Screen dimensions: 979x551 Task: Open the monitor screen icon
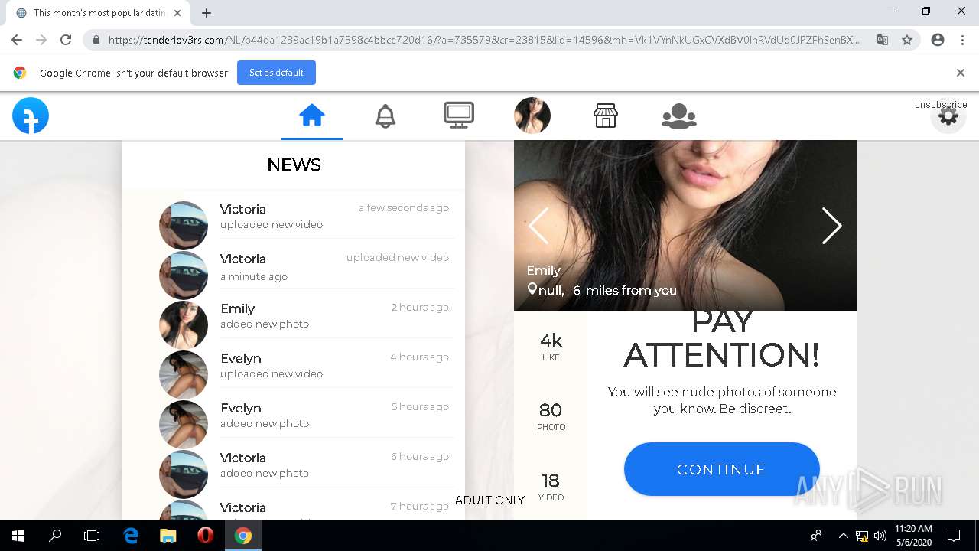[x=459, y=116]
